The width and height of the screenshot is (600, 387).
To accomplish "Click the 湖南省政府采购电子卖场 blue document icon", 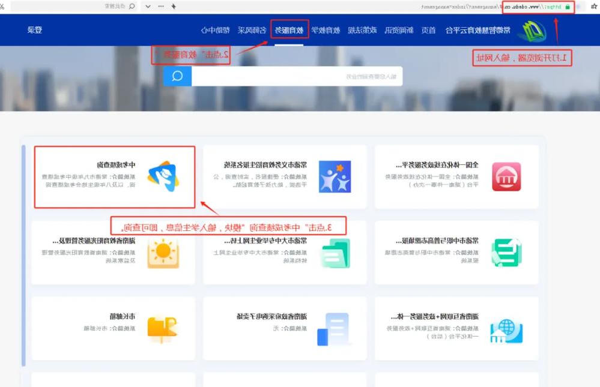I will [x=333, y=329].
